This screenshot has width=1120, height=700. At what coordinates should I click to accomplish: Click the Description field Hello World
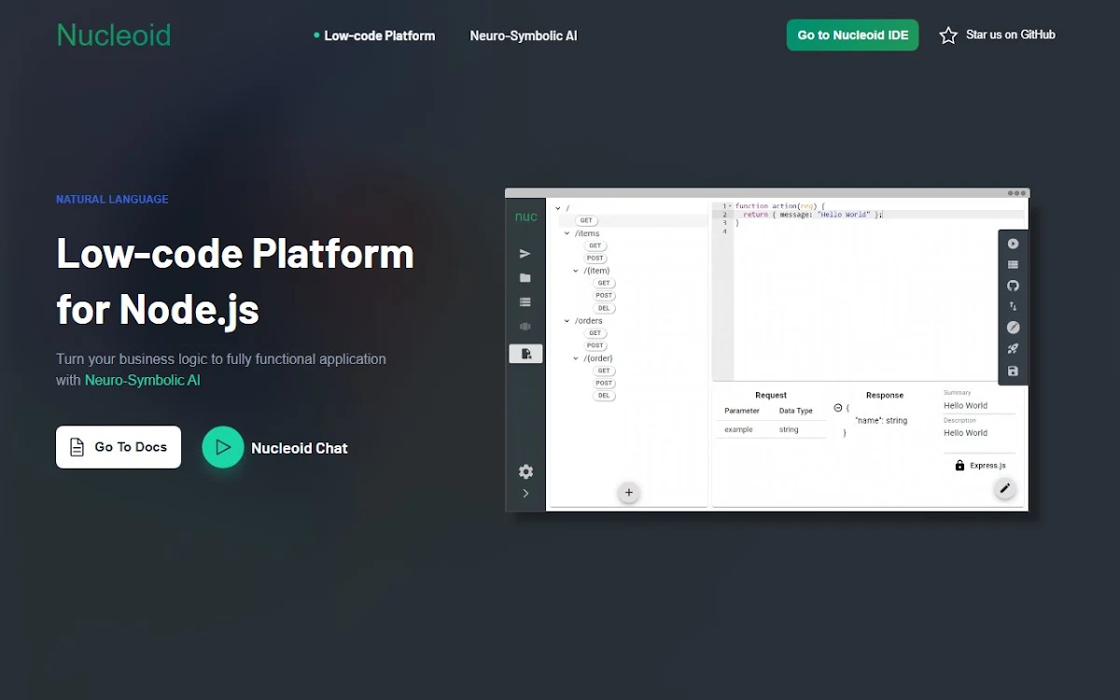(978, 433)
